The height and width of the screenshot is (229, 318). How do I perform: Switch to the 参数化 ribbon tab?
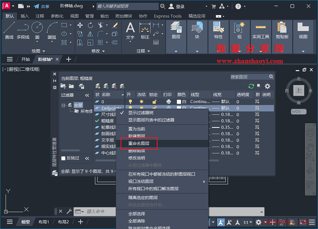[57, 16]
